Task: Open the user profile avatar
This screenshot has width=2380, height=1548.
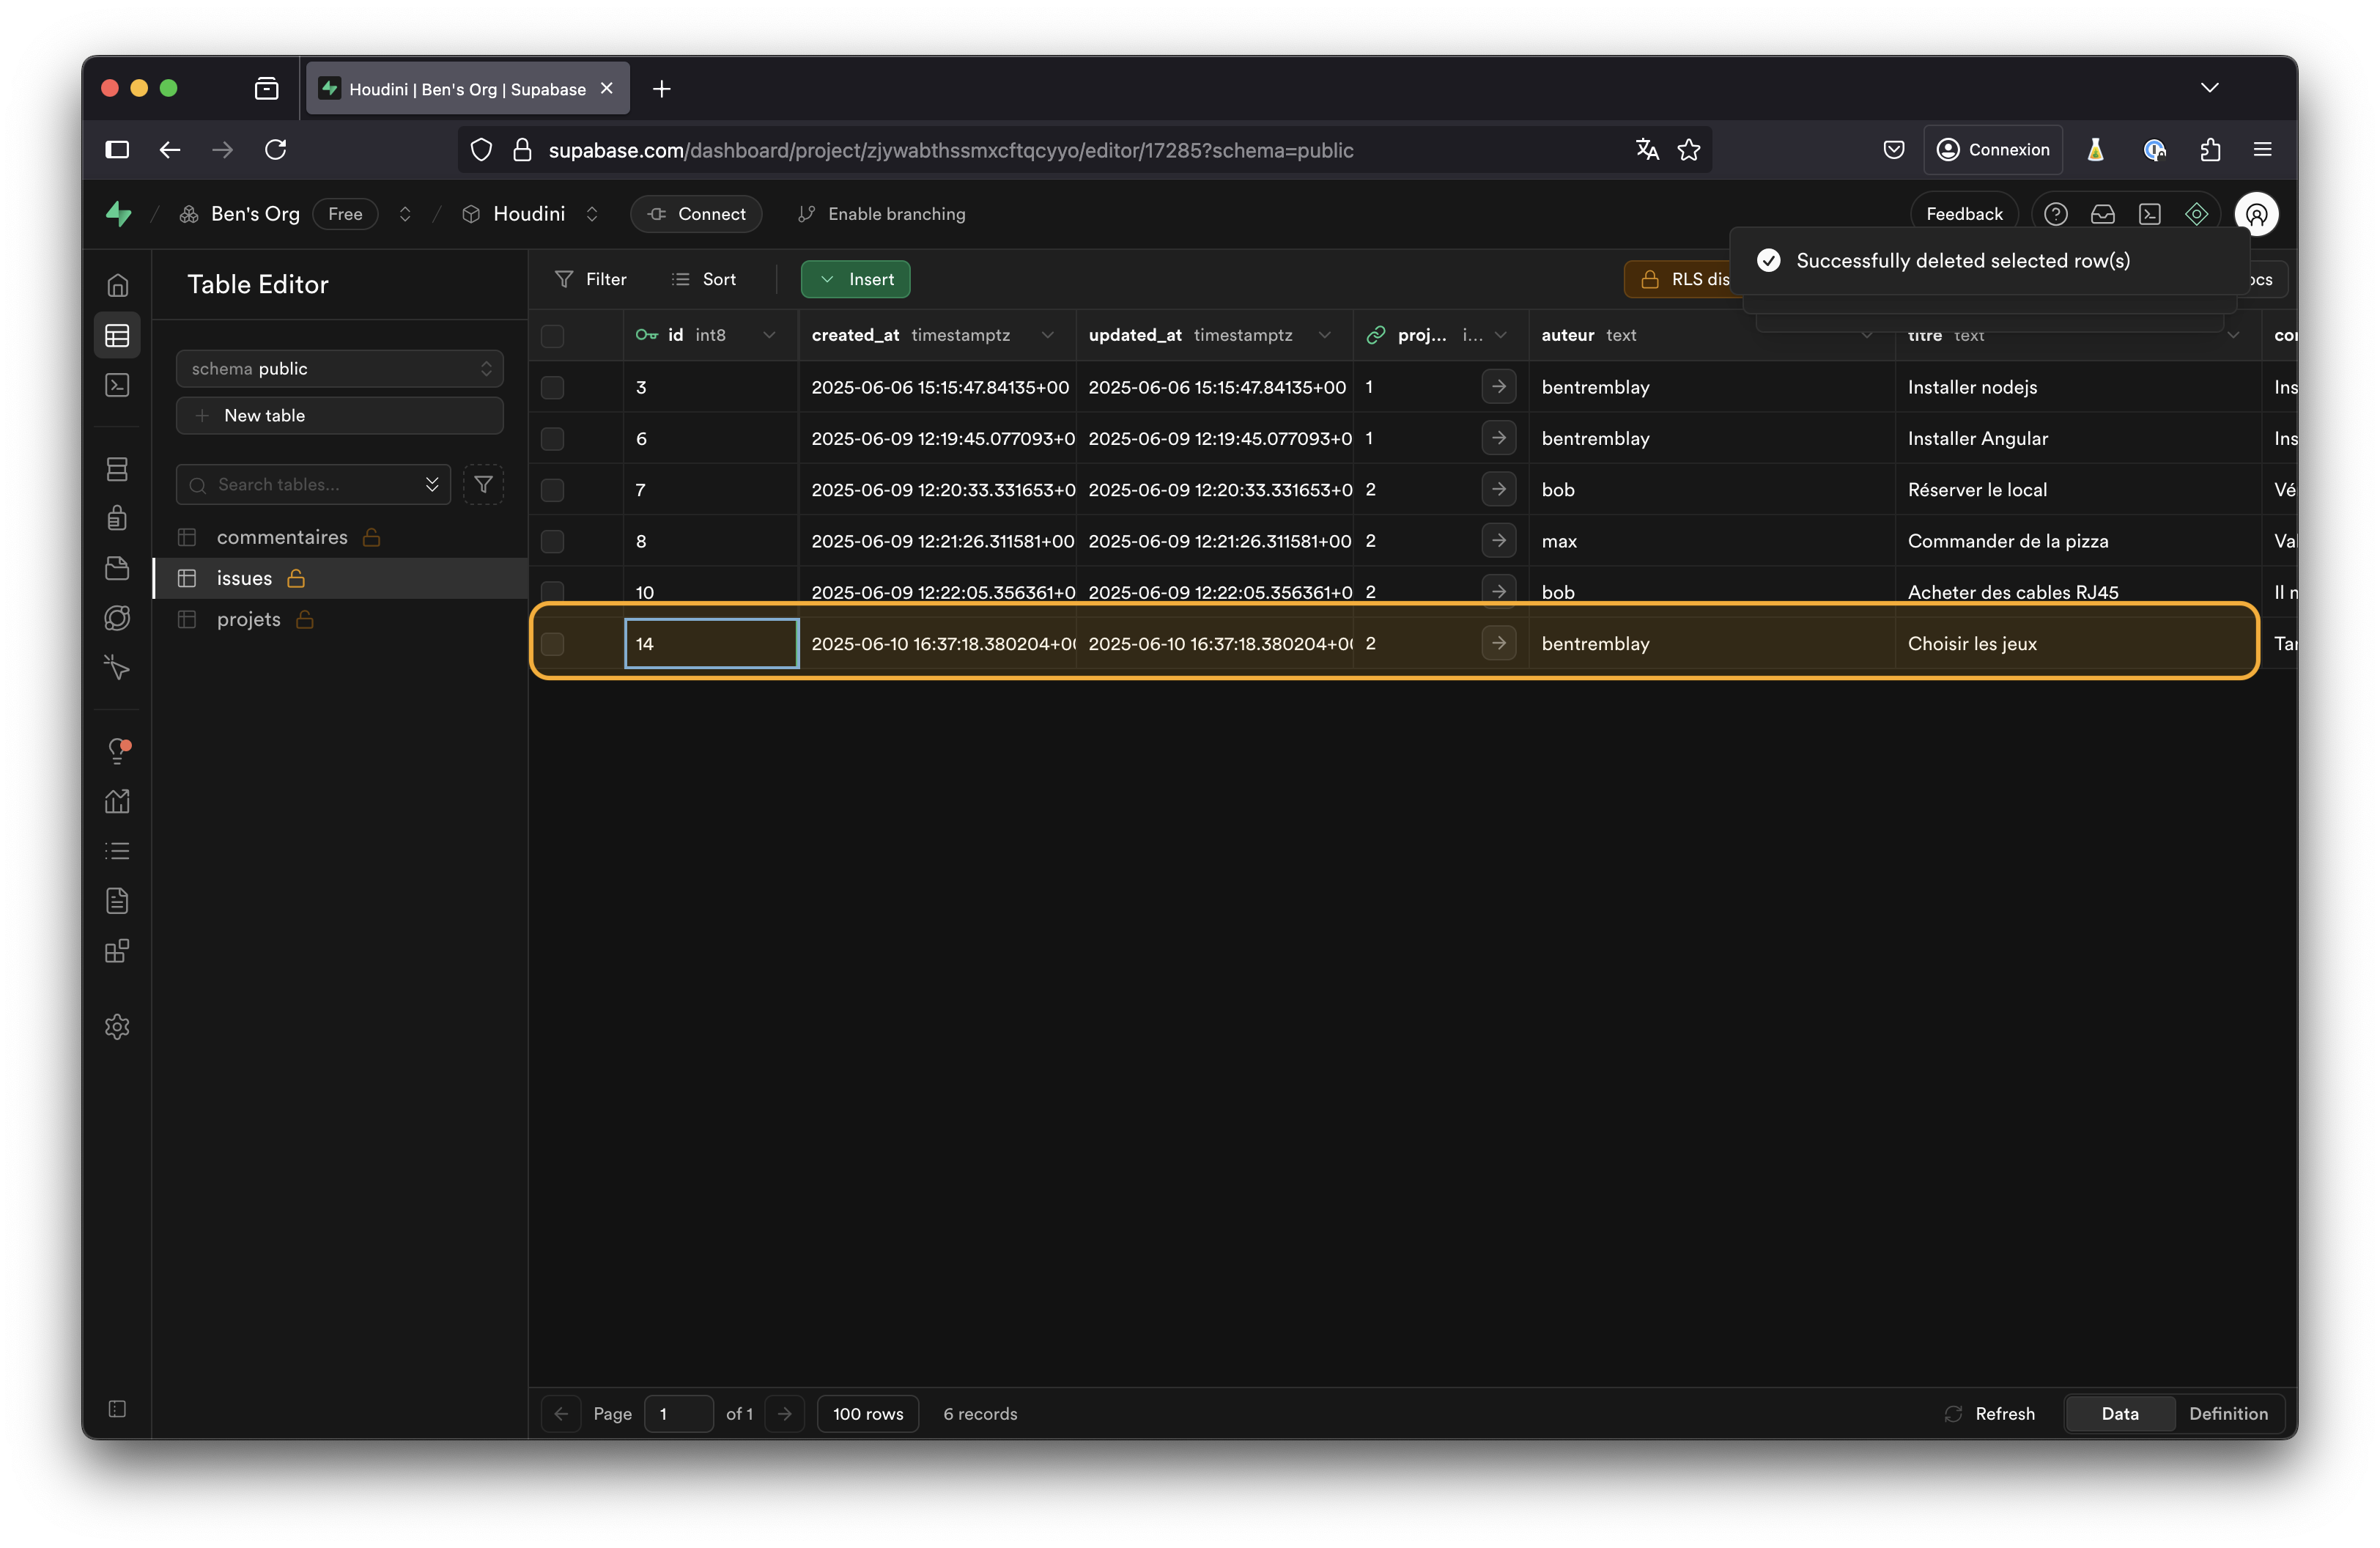Action: point(2256,214)
